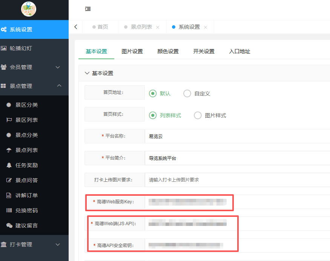Open 任务奖励 via its bell icon
330x261 pixels.
(x=9, y=165)
